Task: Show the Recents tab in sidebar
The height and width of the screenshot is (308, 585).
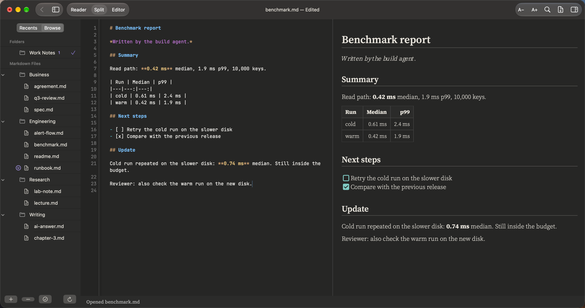Action: click(x=28, y=28)
